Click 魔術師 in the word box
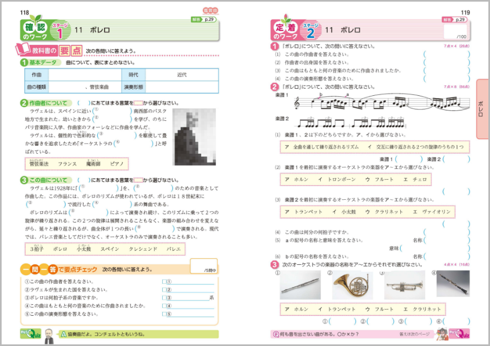This screenshot has width=490, height=346. click(93, 164)
